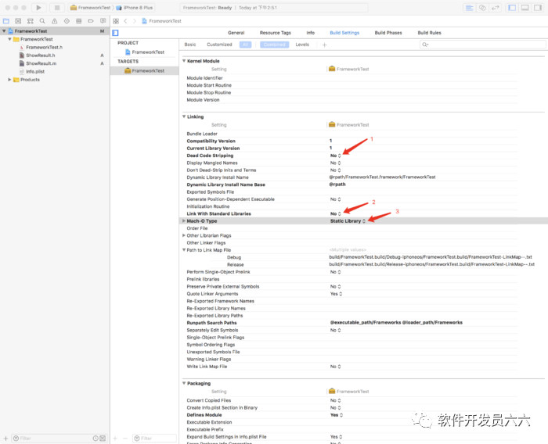Open the Issue navigator icon

[55, 21]
